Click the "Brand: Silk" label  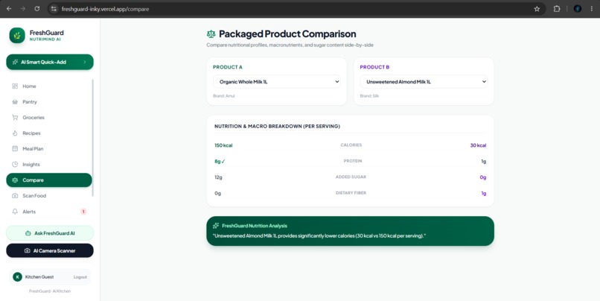[x=369, y=96]
